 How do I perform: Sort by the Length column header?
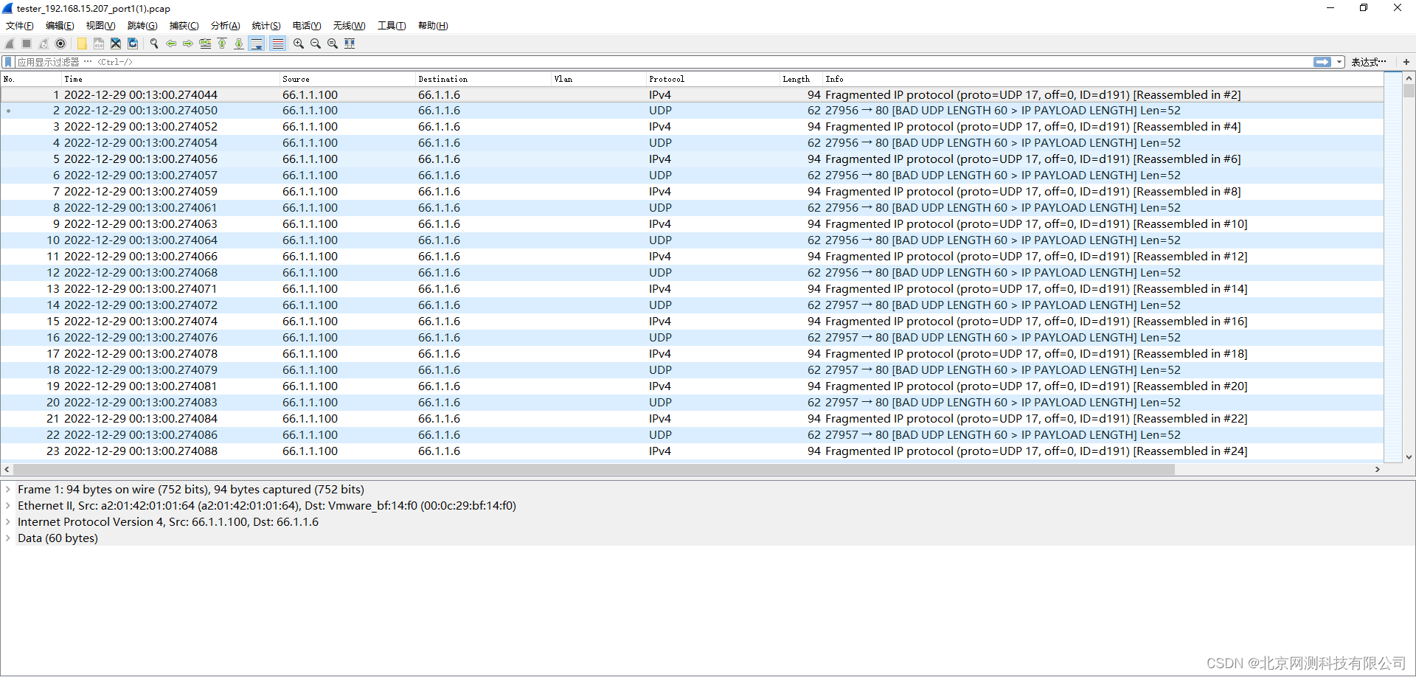pos(801,79)
